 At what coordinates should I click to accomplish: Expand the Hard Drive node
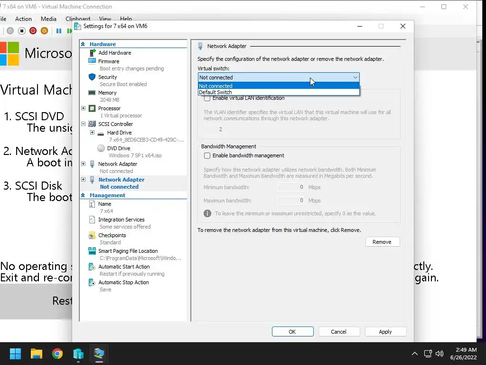click(x=92, y=133)
